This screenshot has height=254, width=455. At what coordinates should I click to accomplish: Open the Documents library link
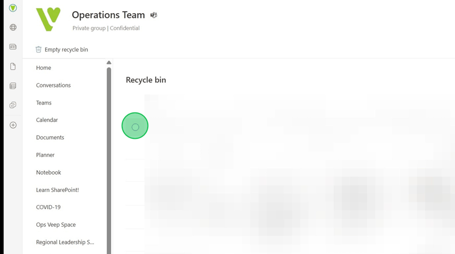[x=50, y=137]
